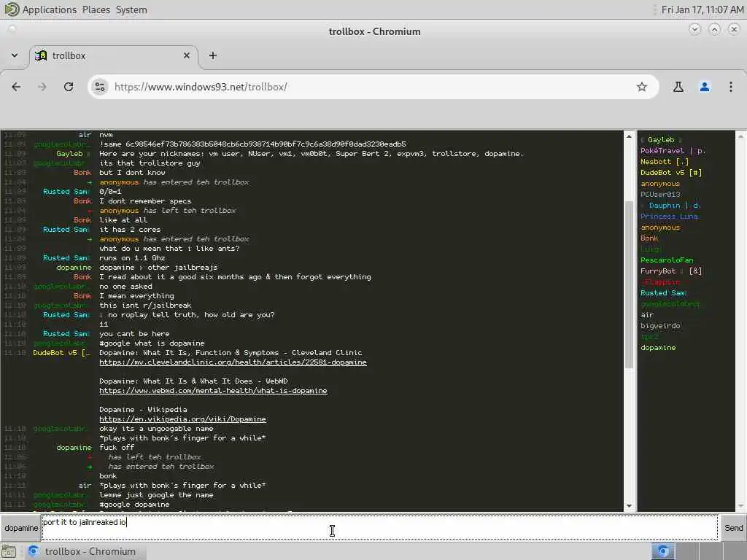
Task: Open the Wikipedia Dopamine link
Action: coord(182,419)
